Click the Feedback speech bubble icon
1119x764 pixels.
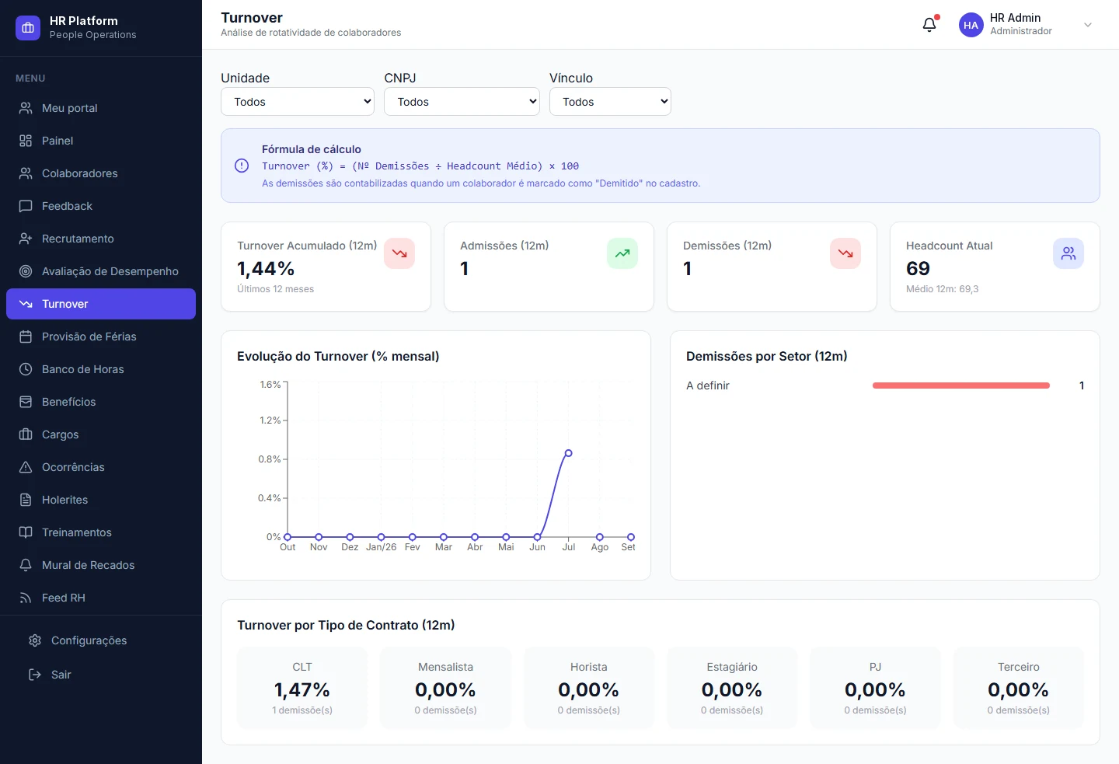click(26, 206)
